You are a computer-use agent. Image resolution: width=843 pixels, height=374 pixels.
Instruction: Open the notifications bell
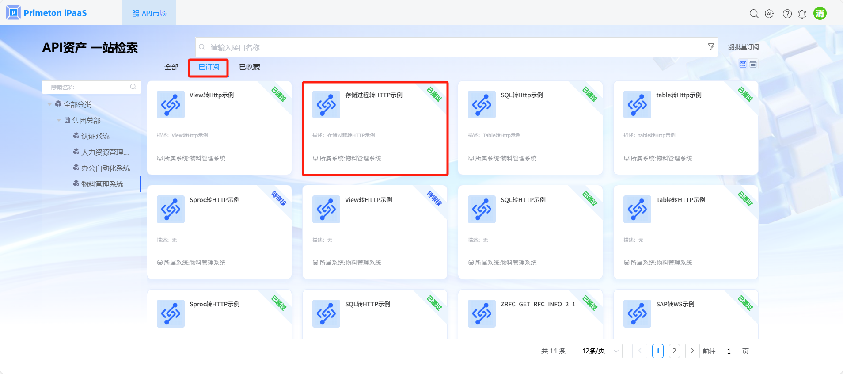[x=802, y=14]
